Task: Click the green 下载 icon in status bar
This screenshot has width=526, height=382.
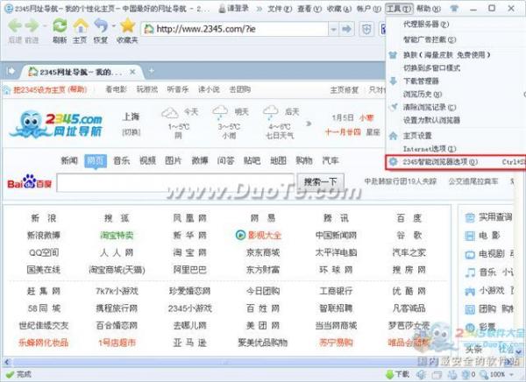Action: point(389,374)
